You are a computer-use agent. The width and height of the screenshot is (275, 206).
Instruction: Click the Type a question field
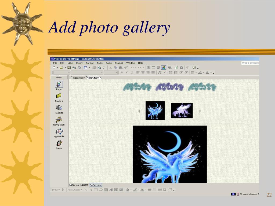point(250,63)
